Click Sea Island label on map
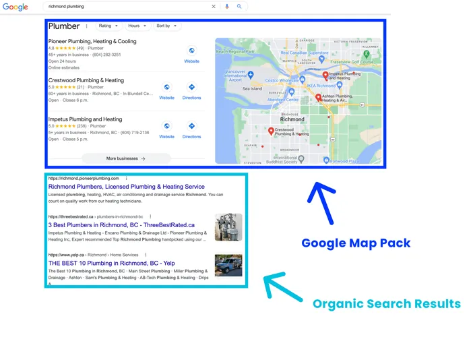The width and height of the screenshot is (473, 337). point(252,89)
